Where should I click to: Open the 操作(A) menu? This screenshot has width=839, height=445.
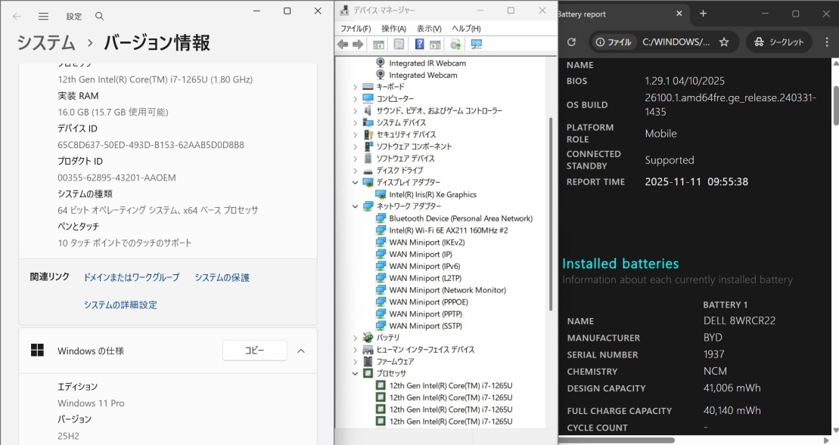[x=393, y=29]
